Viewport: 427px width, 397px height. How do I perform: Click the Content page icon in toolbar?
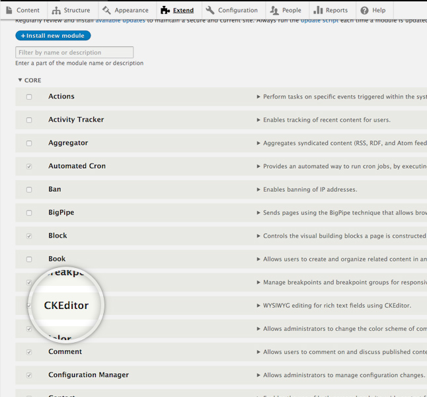coord(9,11)
